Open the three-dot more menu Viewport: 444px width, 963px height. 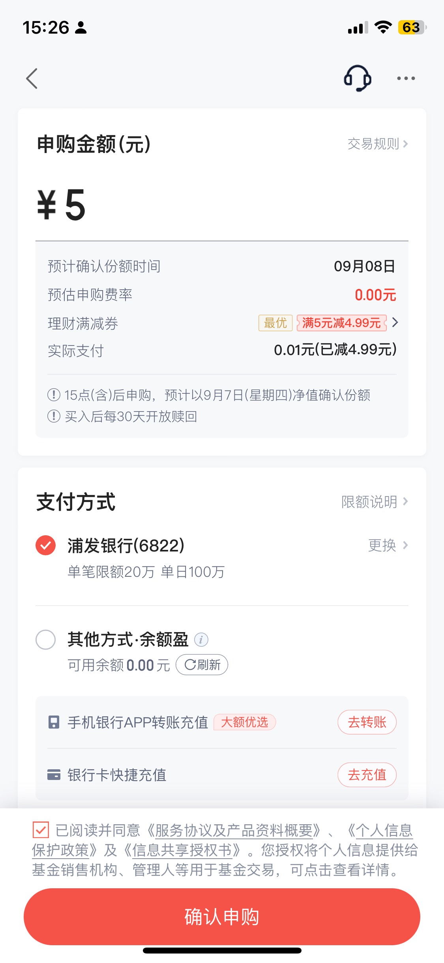click(406, 78)
